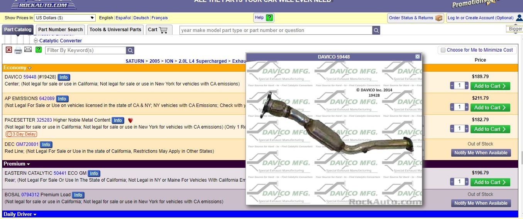Open Info for BOSAL 0794312

[78, 195]
